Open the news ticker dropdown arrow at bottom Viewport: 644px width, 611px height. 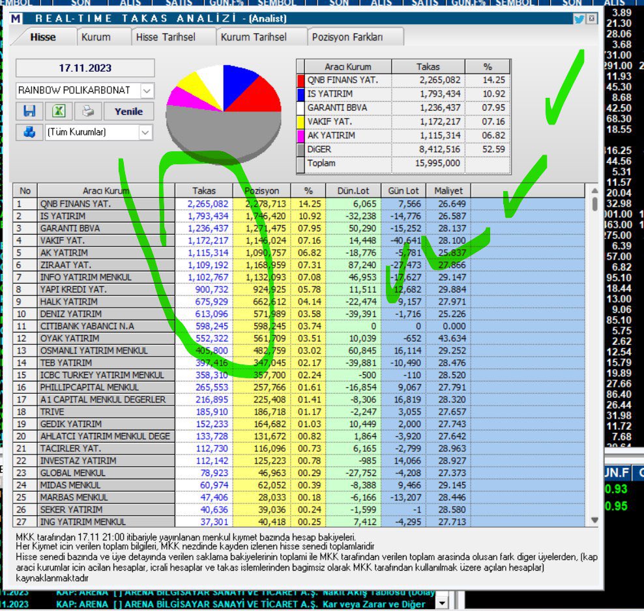pyautogui.click(x=442, y=603)
